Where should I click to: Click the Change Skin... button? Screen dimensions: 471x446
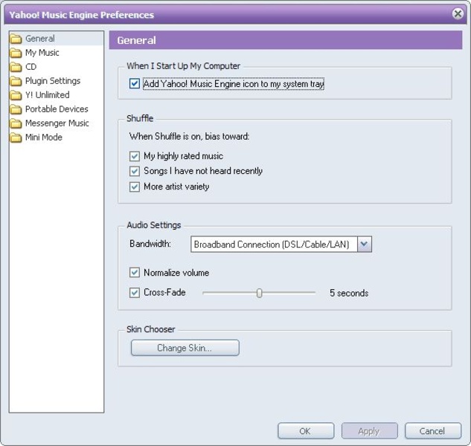click(x=185, y=348)
